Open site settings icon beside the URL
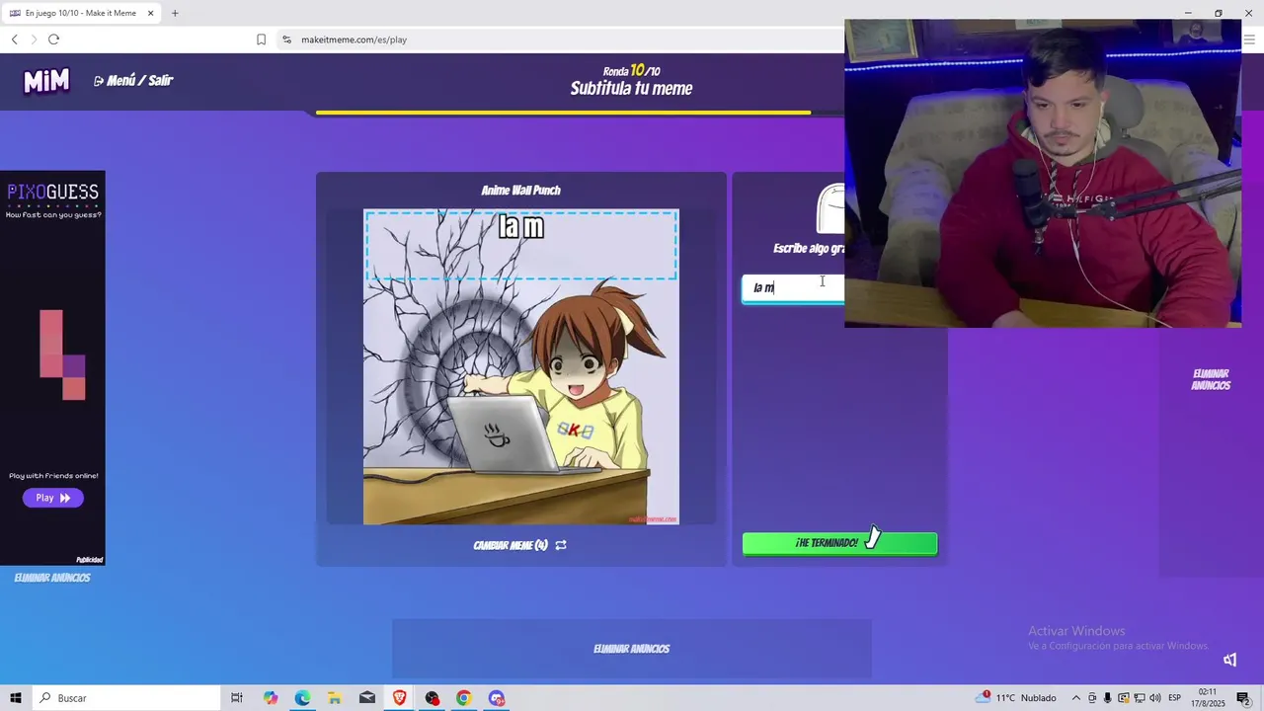1264x711 pixels. pos(286,39)
